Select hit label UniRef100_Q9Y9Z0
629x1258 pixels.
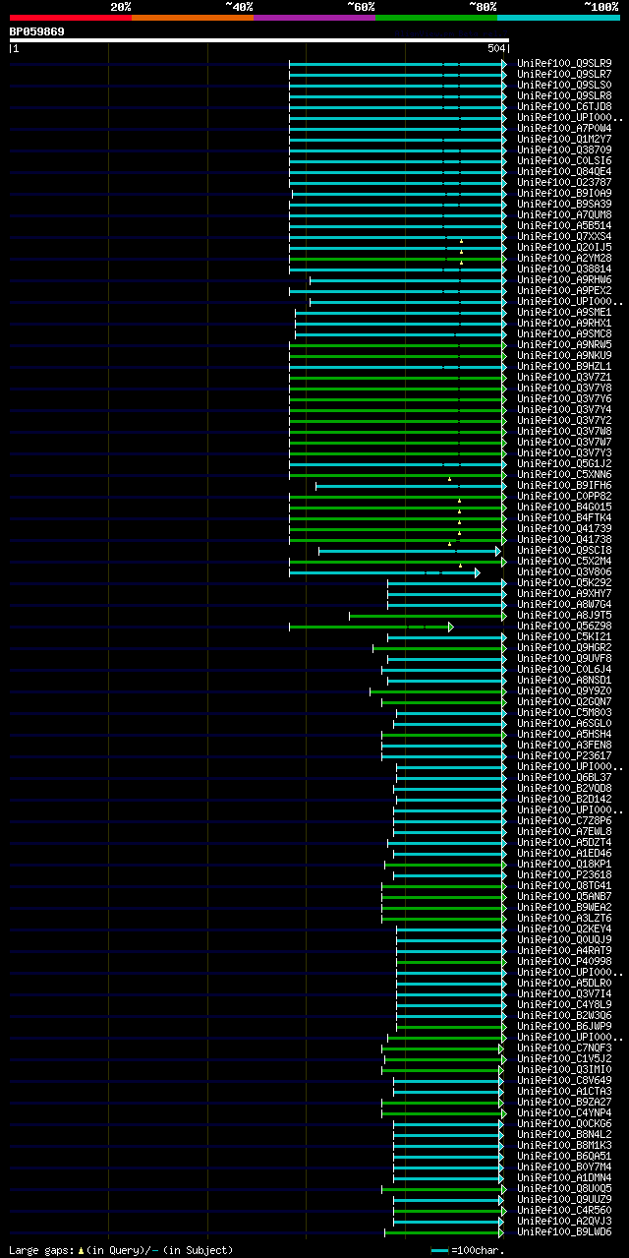564,690
